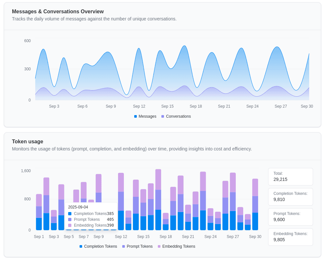Click the pink square icon beside the Embedding Tokens legend
The image size is (326, 261).
click(x=159, y=246)
